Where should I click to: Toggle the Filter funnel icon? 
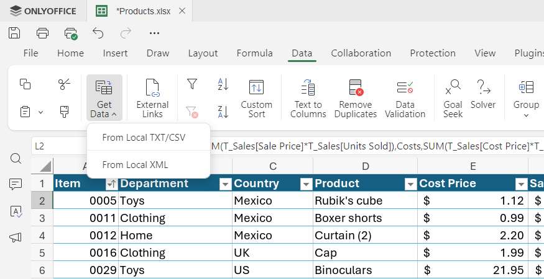[192, 84]
